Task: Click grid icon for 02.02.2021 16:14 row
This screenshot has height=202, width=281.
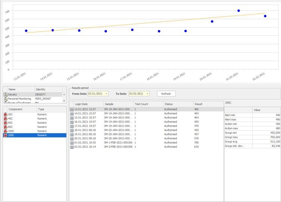Action: pyautogui.click(x=72, y=147)
